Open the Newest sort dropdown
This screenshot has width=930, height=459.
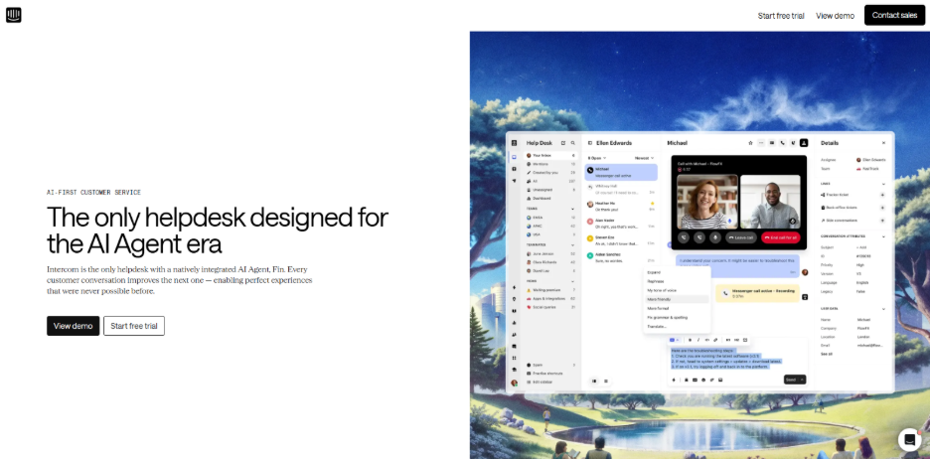pyautogui.click(x=644, y=158)
